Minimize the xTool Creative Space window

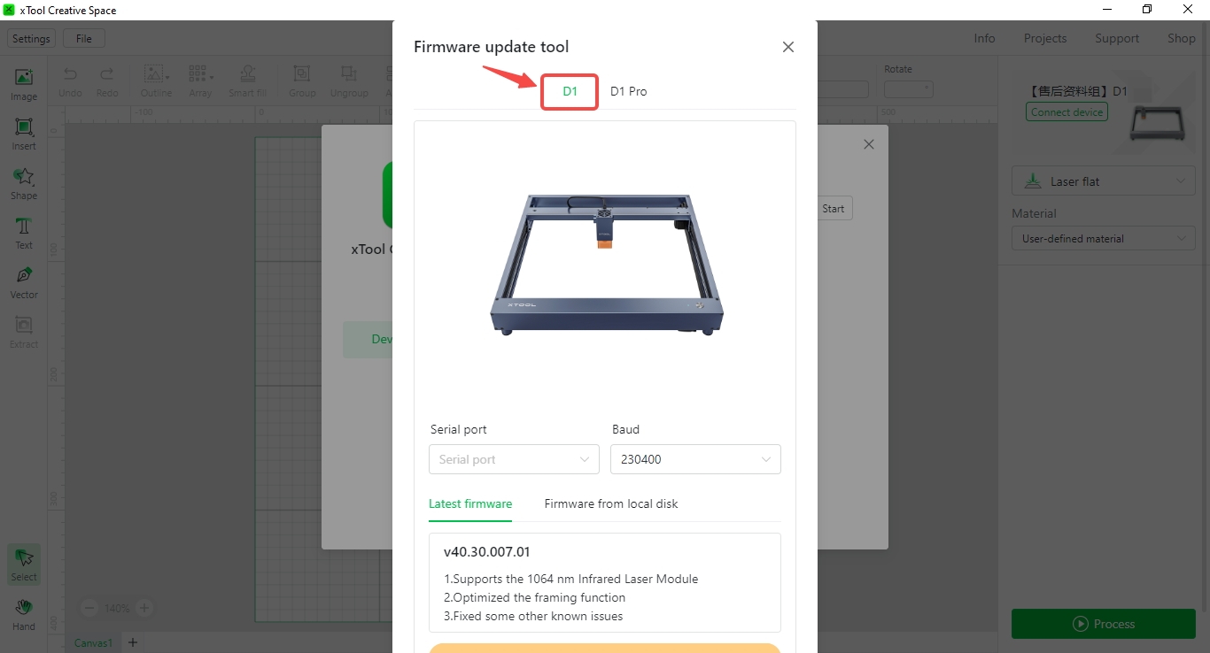point(1106,10)
